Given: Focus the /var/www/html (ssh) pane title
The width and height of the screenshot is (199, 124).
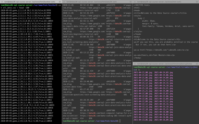Looking at the screenshot, I should [x=159, y=2].
